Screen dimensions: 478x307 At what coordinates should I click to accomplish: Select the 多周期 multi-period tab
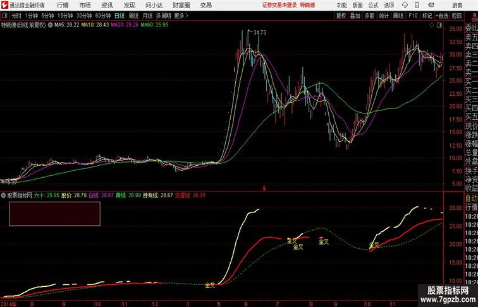[163, 16]
